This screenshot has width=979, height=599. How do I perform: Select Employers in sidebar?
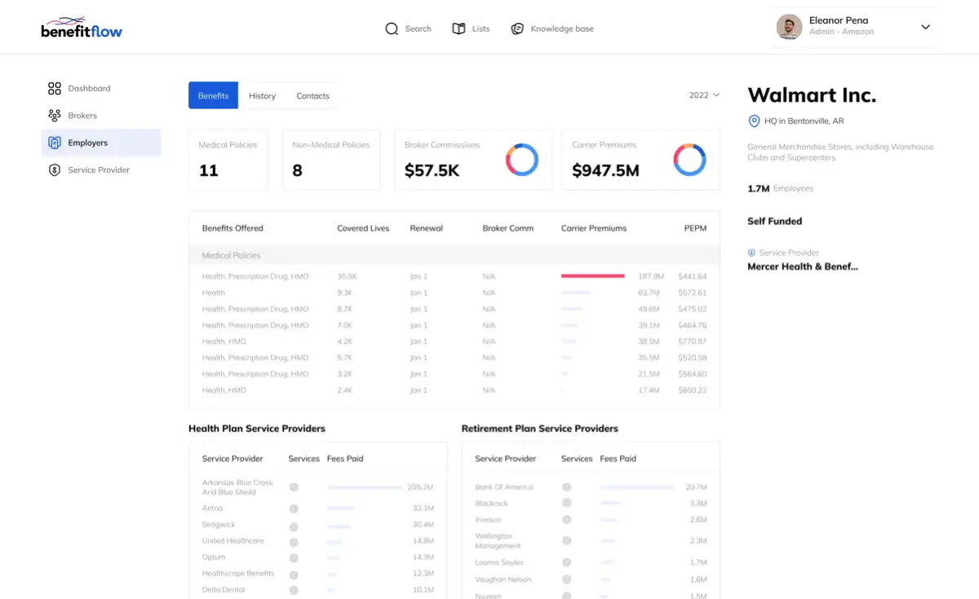[x=101, y=143]
